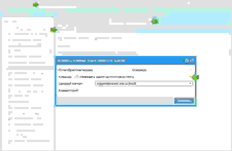Close the call handling command dialog
Viewport: 232px width, 151px height.
pos(192,60)
